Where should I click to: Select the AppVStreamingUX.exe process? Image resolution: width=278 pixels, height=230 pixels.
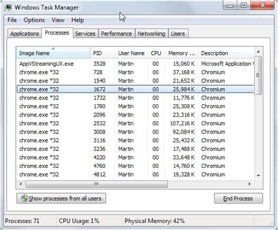[135, 64]
